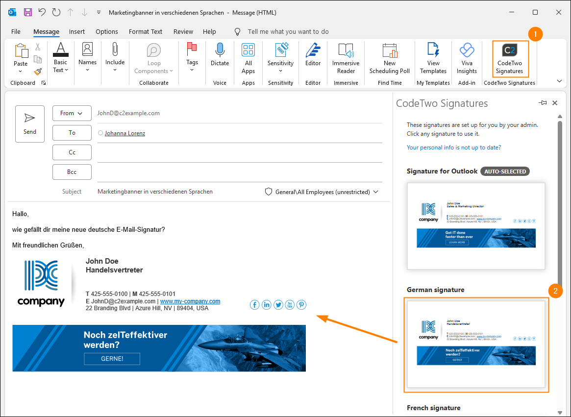The height and width of the screenshot is (417, 571).
Task: Click the signatures pane scrollbar thumb
Action: tap(560, 204)
